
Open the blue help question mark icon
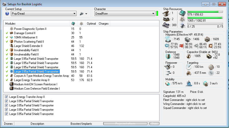[7, 14]
